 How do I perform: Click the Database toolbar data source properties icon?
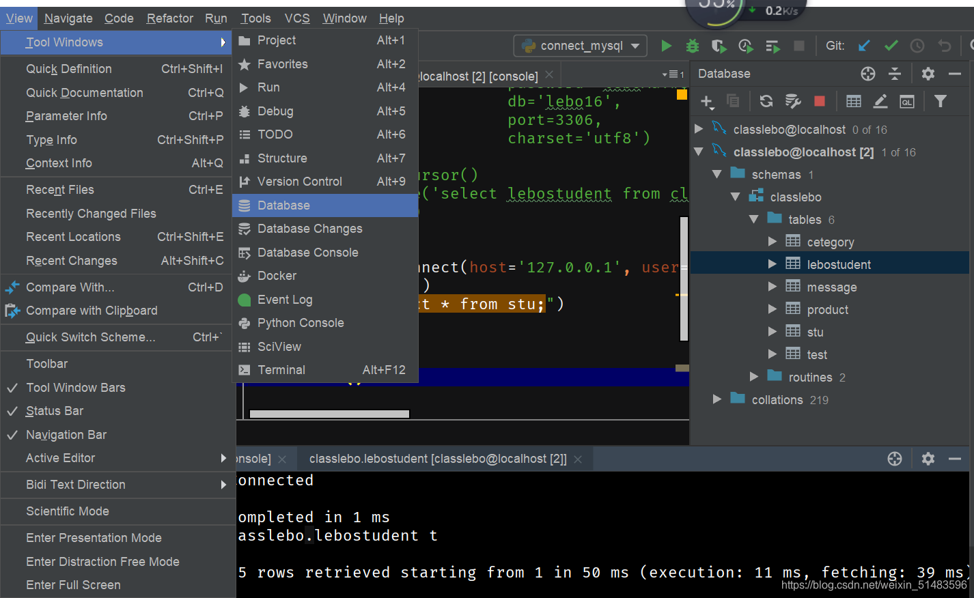click(793, 101)
